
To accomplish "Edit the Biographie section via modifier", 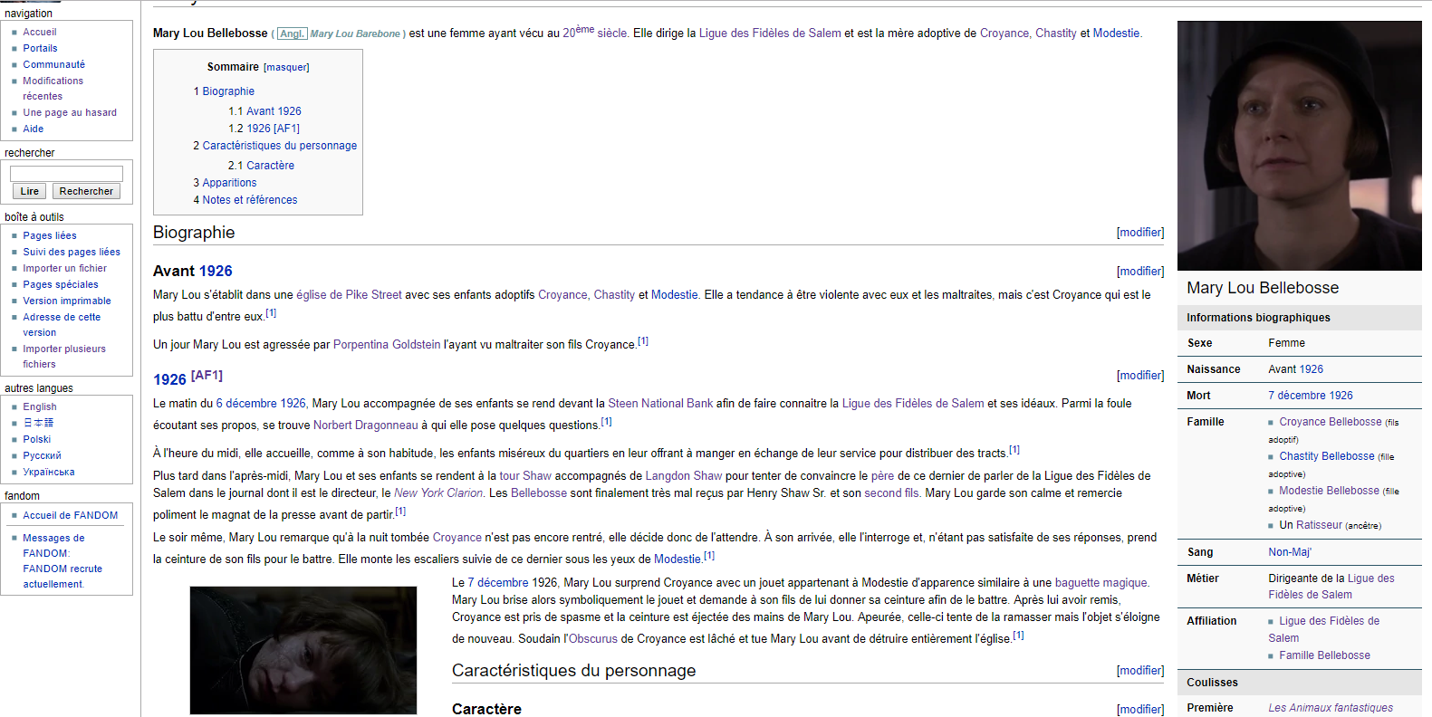I will [1140, 233].
